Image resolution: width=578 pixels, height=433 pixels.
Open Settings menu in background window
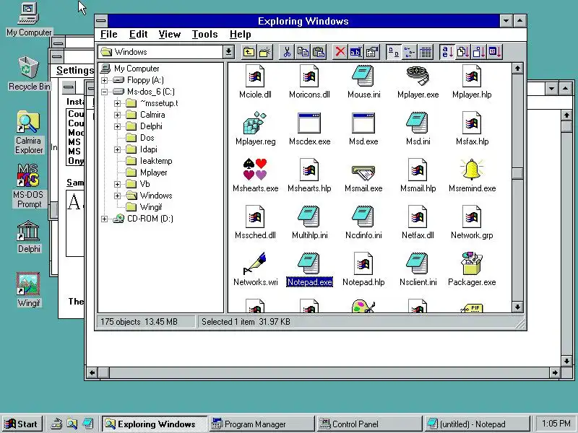pos(75,70)
